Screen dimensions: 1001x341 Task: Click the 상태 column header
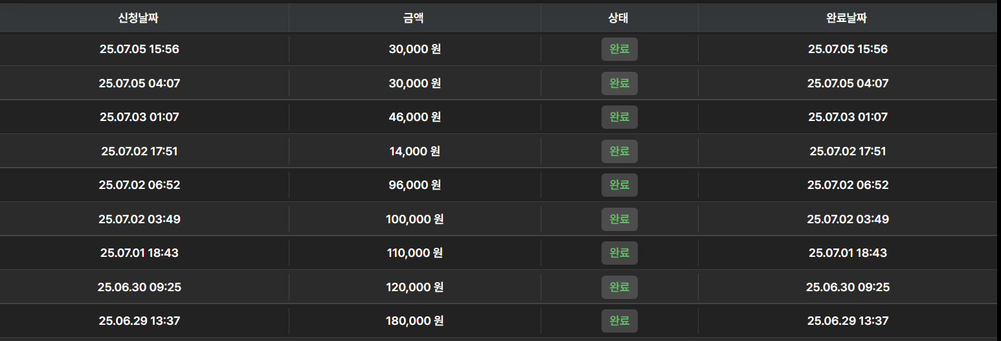[x=618, y=18]
